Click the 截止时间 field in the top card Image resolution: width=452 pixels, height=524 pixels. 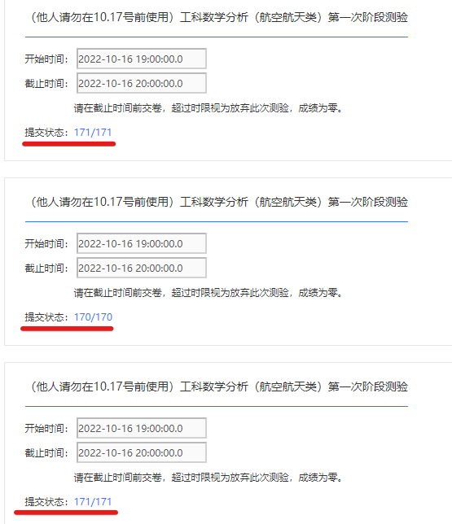point(142,83)
